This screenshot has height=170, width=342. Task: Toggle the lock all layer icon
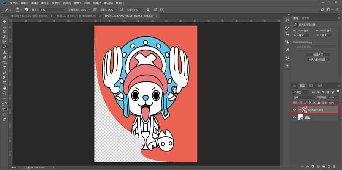[x=319, y=103]
